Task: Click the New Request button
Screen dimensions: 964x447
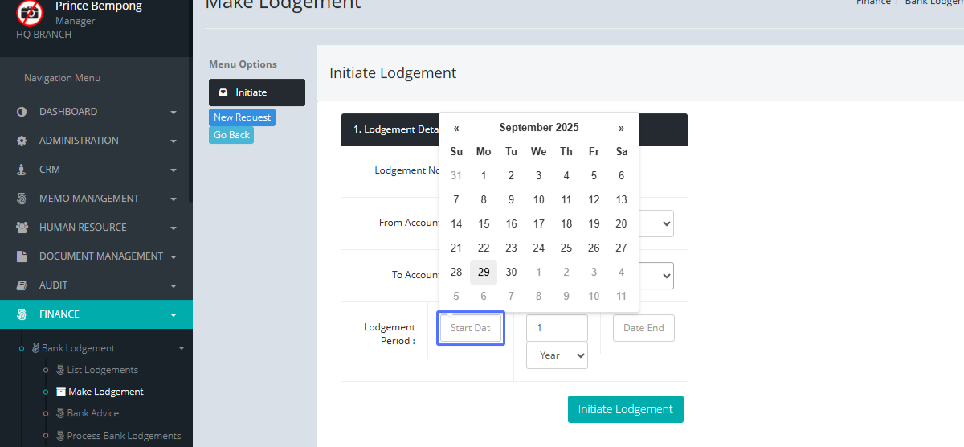Action: point(242,117)
